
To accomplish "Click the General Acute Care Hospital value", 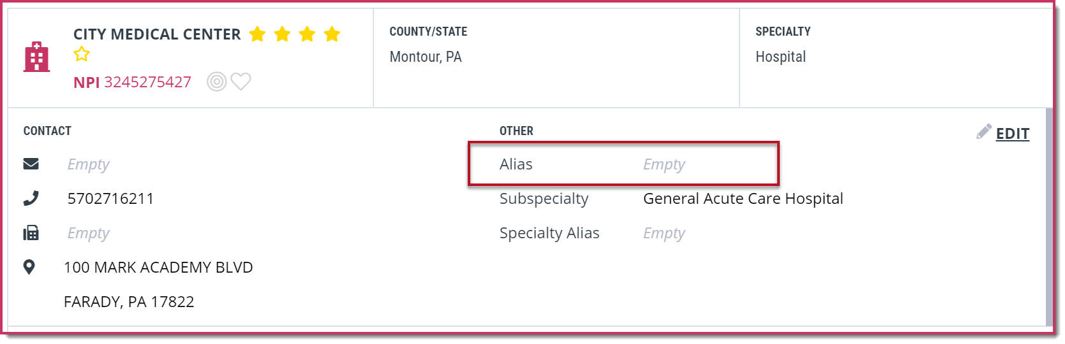I will [743, 199].
